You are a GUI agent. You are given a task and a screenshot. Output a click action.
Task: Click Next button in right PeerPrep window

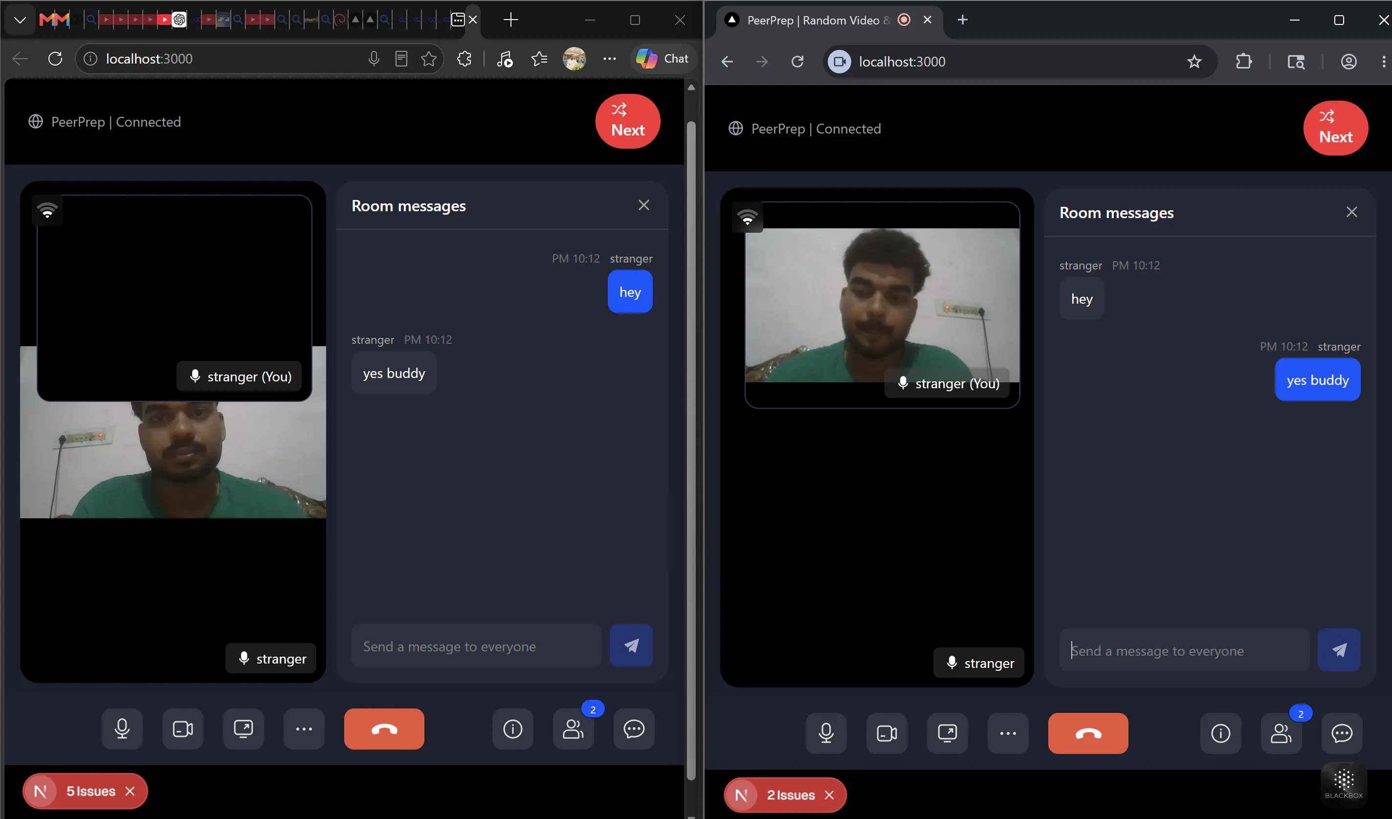coord(1336,128)
